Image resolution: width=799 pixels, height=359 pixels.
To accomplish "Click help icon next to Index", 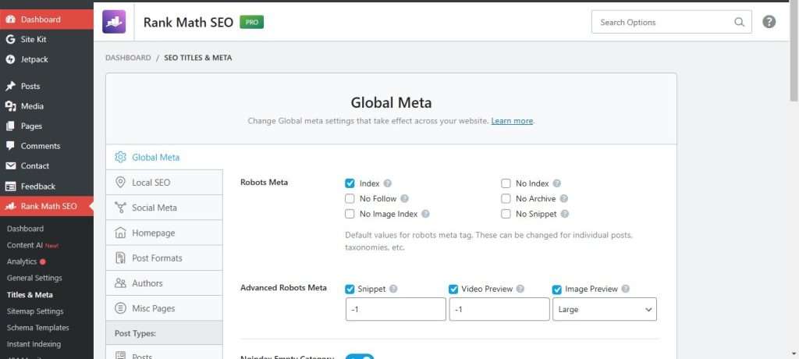I will [388, 183].
